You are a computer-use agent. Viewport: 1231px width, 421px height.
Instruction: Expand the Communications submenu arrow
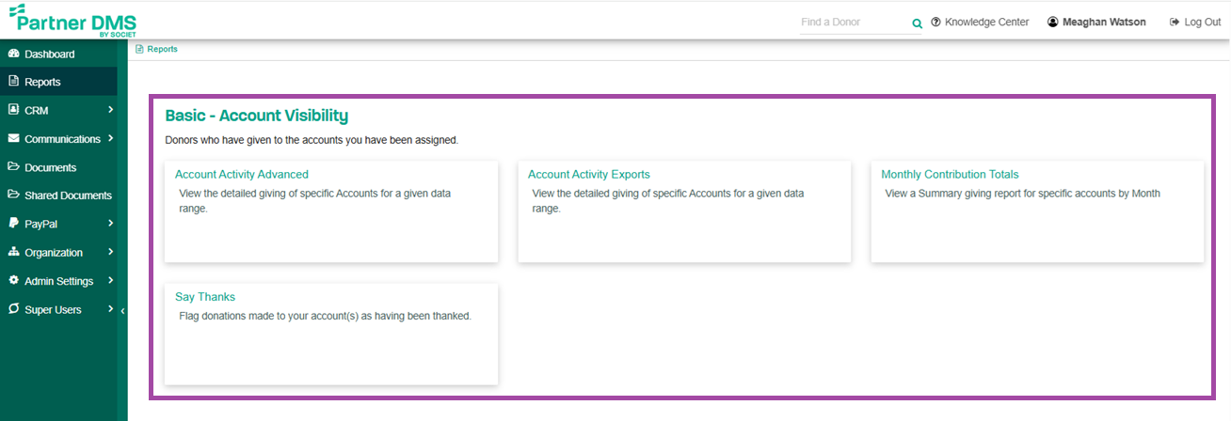tap(110, 139)
